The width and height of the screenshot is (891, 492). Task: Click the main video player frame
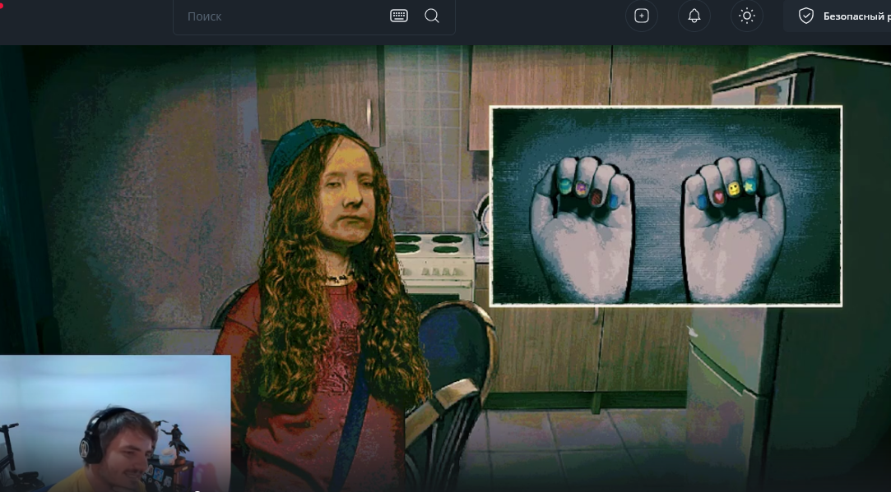446,269
